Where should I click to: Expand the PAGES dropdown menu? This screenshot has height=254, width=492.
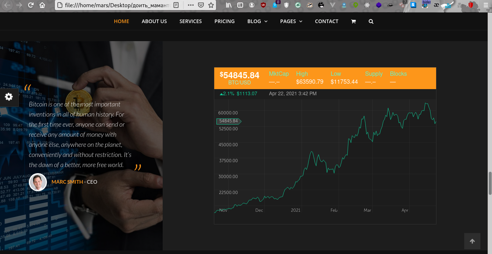[291, 21]
